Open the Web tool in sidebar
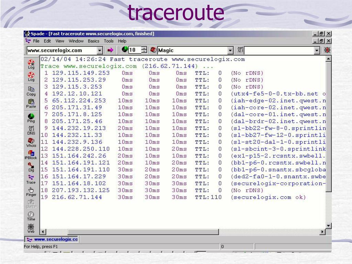 (31, 229)
